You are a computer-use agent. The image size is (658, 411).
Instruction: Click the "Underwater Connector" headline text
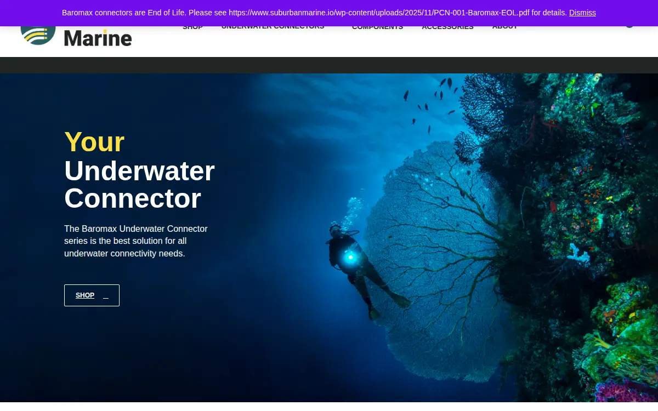pyautogui.click(x=139, y=185)
